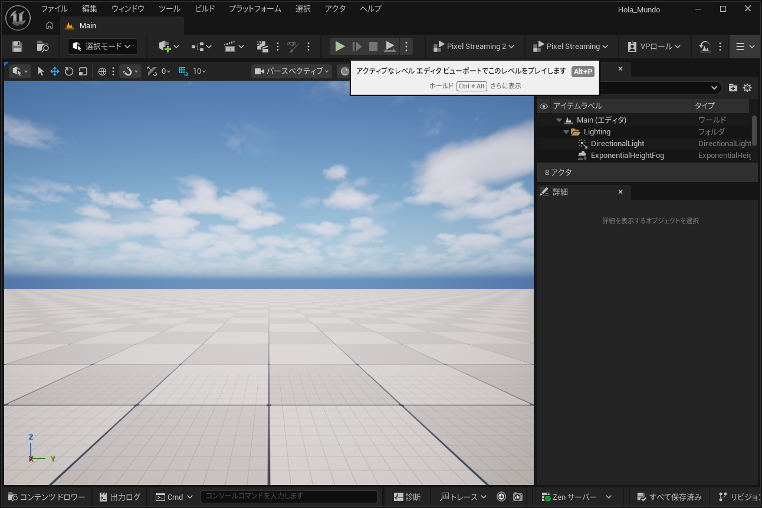The height and width of the screenshot is (508, 762).
Task: Toggle the grid snap icon
Action: coord(183,71)
